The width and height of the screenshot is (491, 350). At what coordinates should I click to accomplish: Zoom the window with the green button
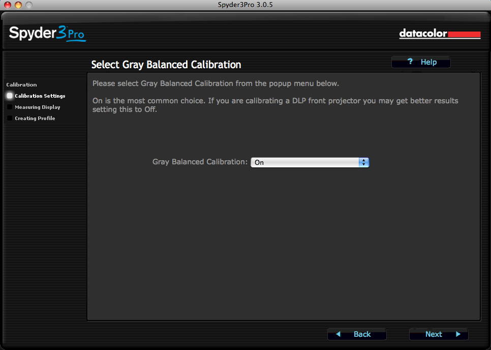(28, 5)
